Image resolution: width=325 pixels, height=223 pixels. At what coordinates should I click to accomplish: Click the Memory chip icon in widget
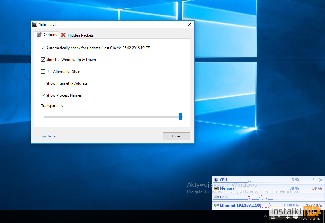[216, 188]
